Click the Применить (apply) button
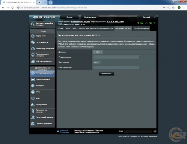This screenshot has width=187, height=144. [x=106, y=73]
